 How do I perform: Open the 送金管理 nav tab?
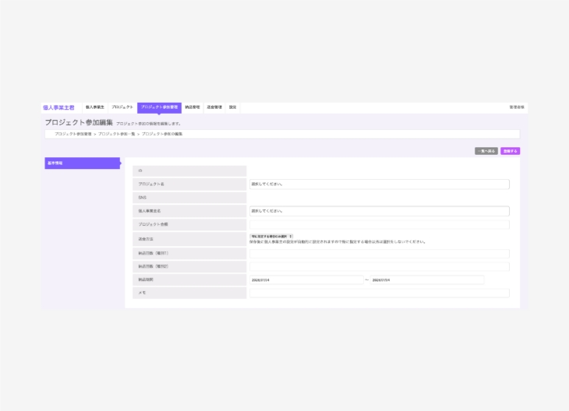[214, 107]
